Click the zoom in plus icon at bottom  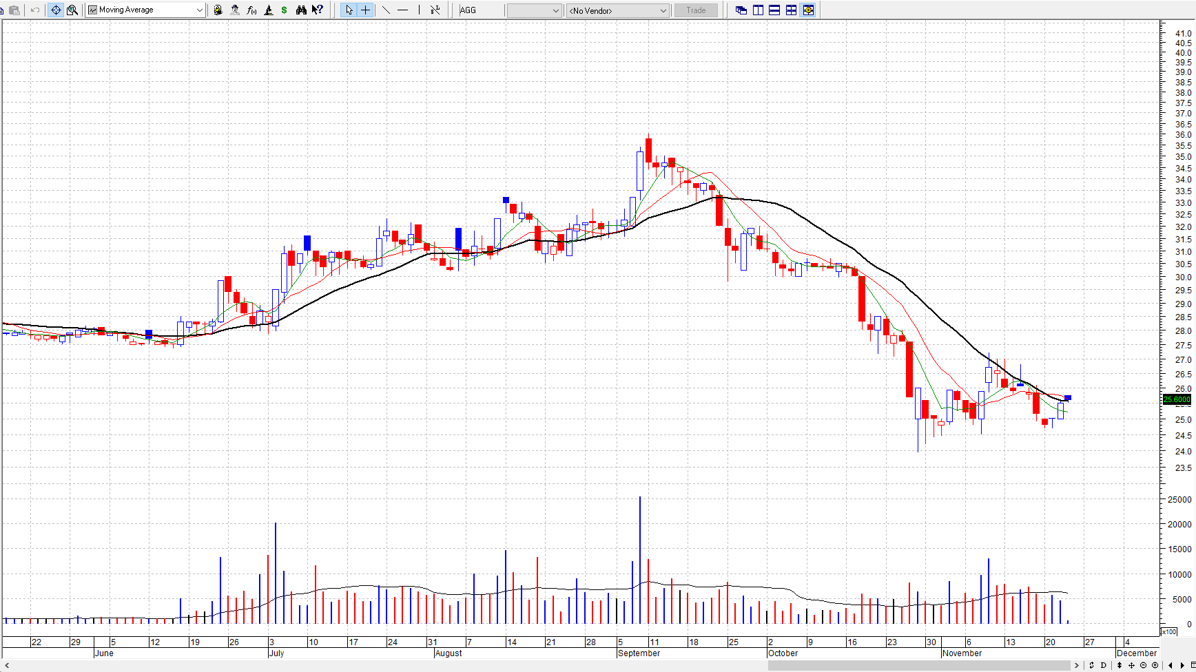click(x=1155, y=665)
